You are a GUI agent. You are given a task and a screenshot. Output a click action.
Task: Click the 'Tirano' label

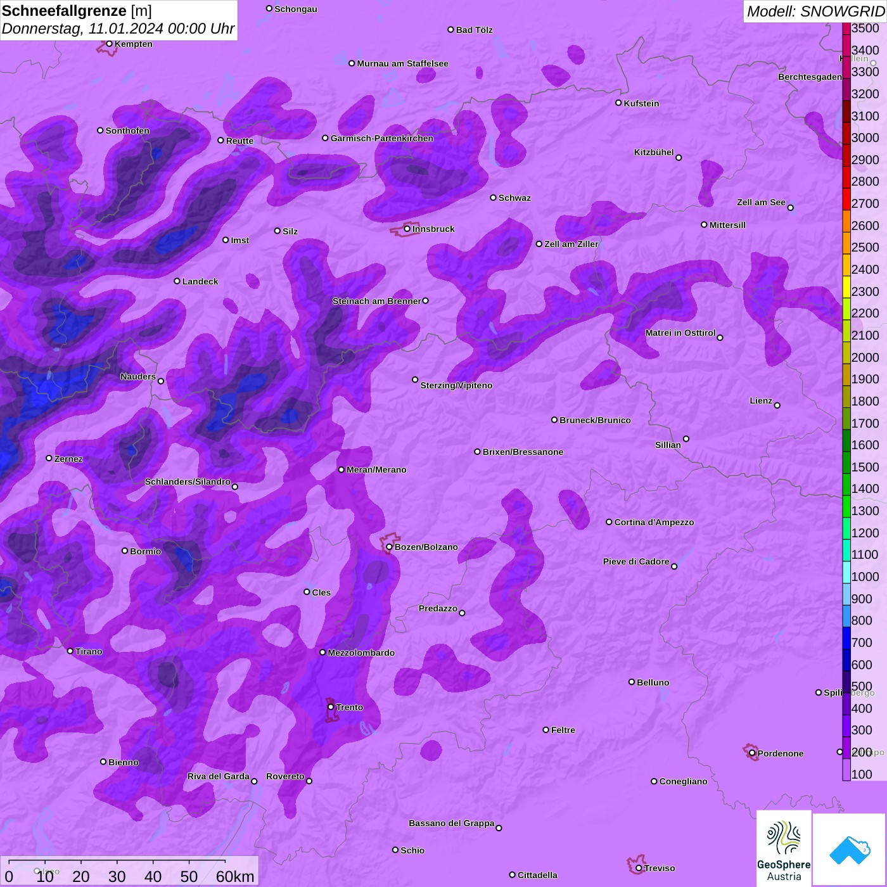tap(89, 651)
